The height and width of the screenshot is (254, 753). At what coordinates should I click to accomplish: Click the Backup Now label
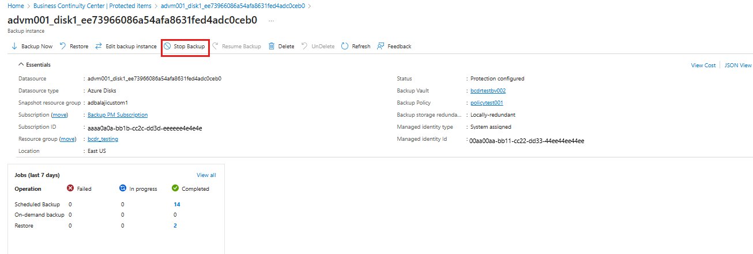click(x=37, y=47)
